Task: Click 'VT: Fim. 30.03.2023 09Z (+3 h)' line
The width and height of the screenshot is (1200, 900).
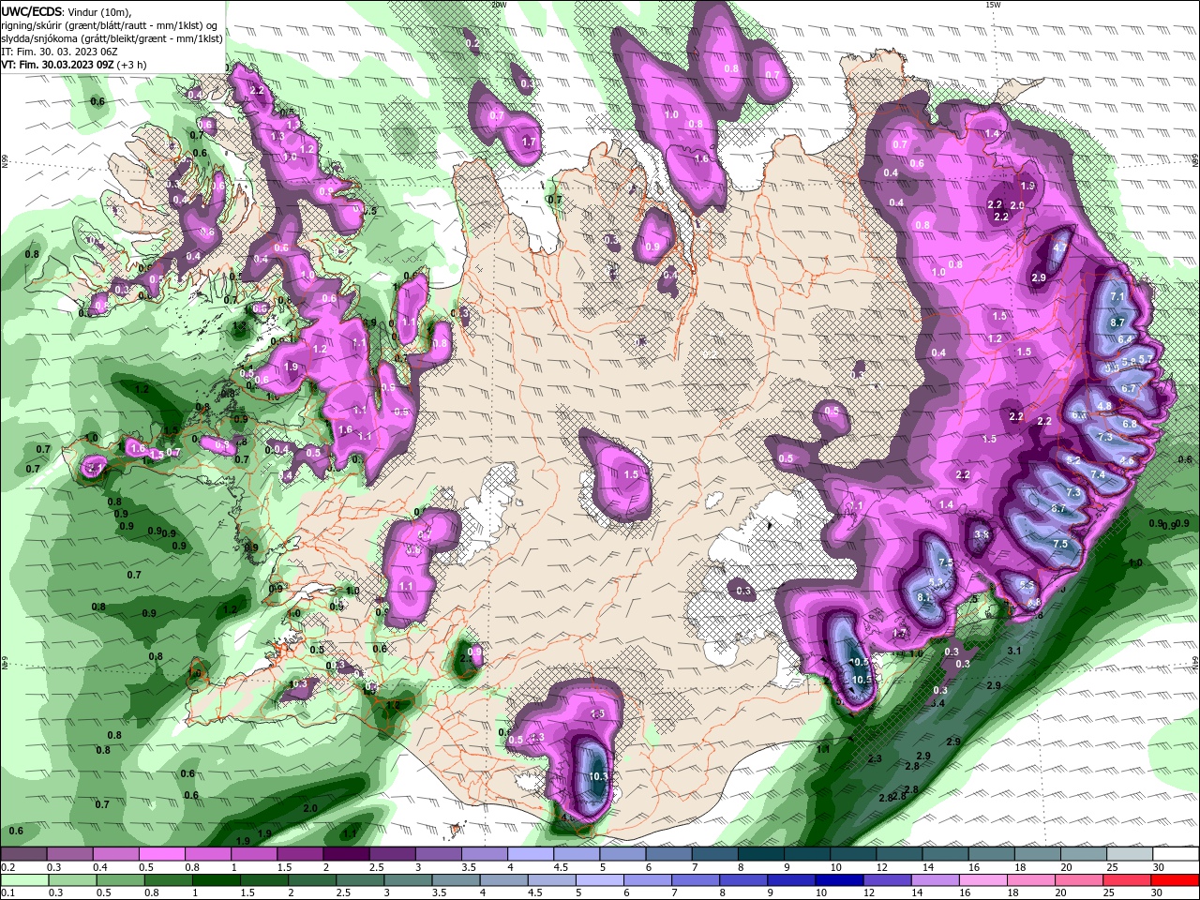Action: [73, 65]
